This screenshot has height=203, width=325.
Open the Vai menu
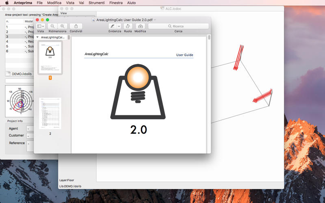point(82,3)
